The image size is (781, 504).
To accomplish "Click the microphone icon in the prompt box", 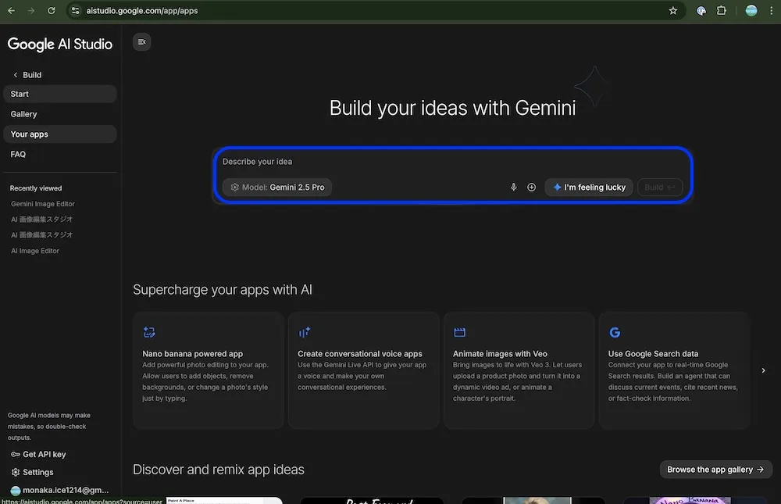I will [x=513, y=188].
